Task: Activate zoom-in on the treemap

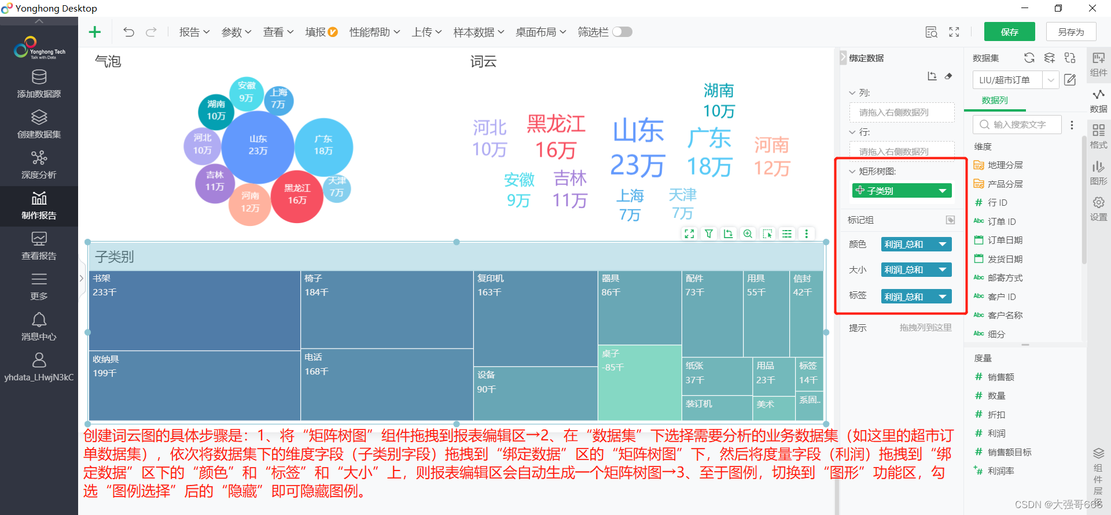Action: [748, 234]
